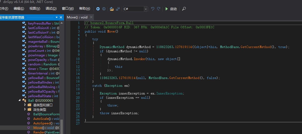Open the 调试(D) menu

(x=51, y=9)
